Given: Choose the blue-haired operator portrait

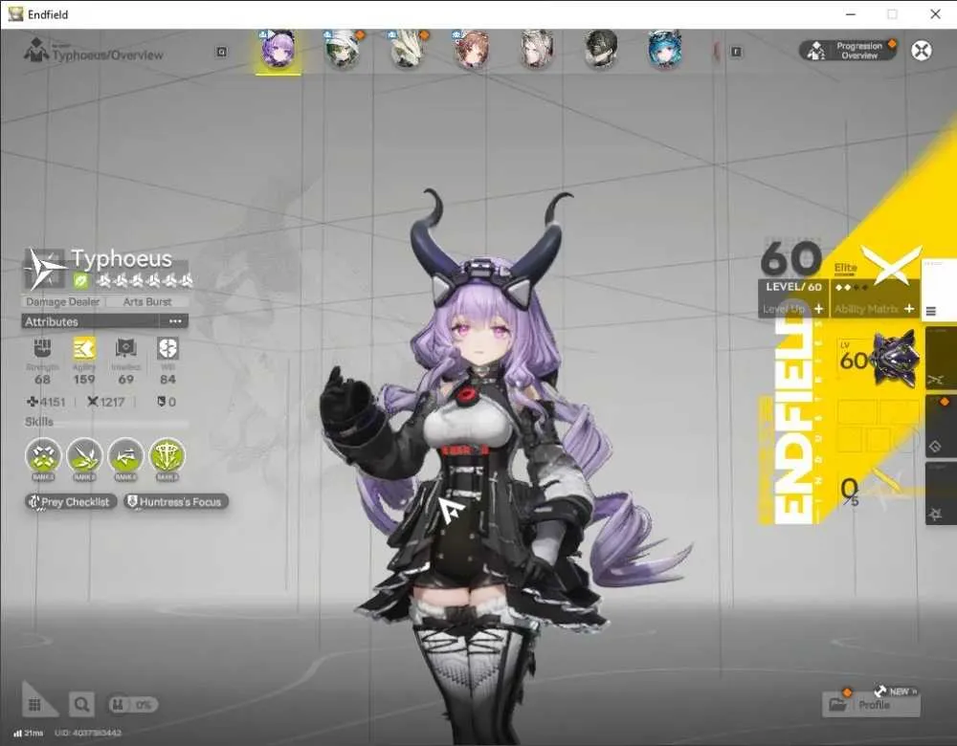Looking at the screenshot, I should (x=665, y=49).
